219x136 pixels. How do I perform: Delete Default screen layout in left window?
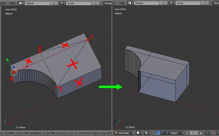click(x=56, y=3)
